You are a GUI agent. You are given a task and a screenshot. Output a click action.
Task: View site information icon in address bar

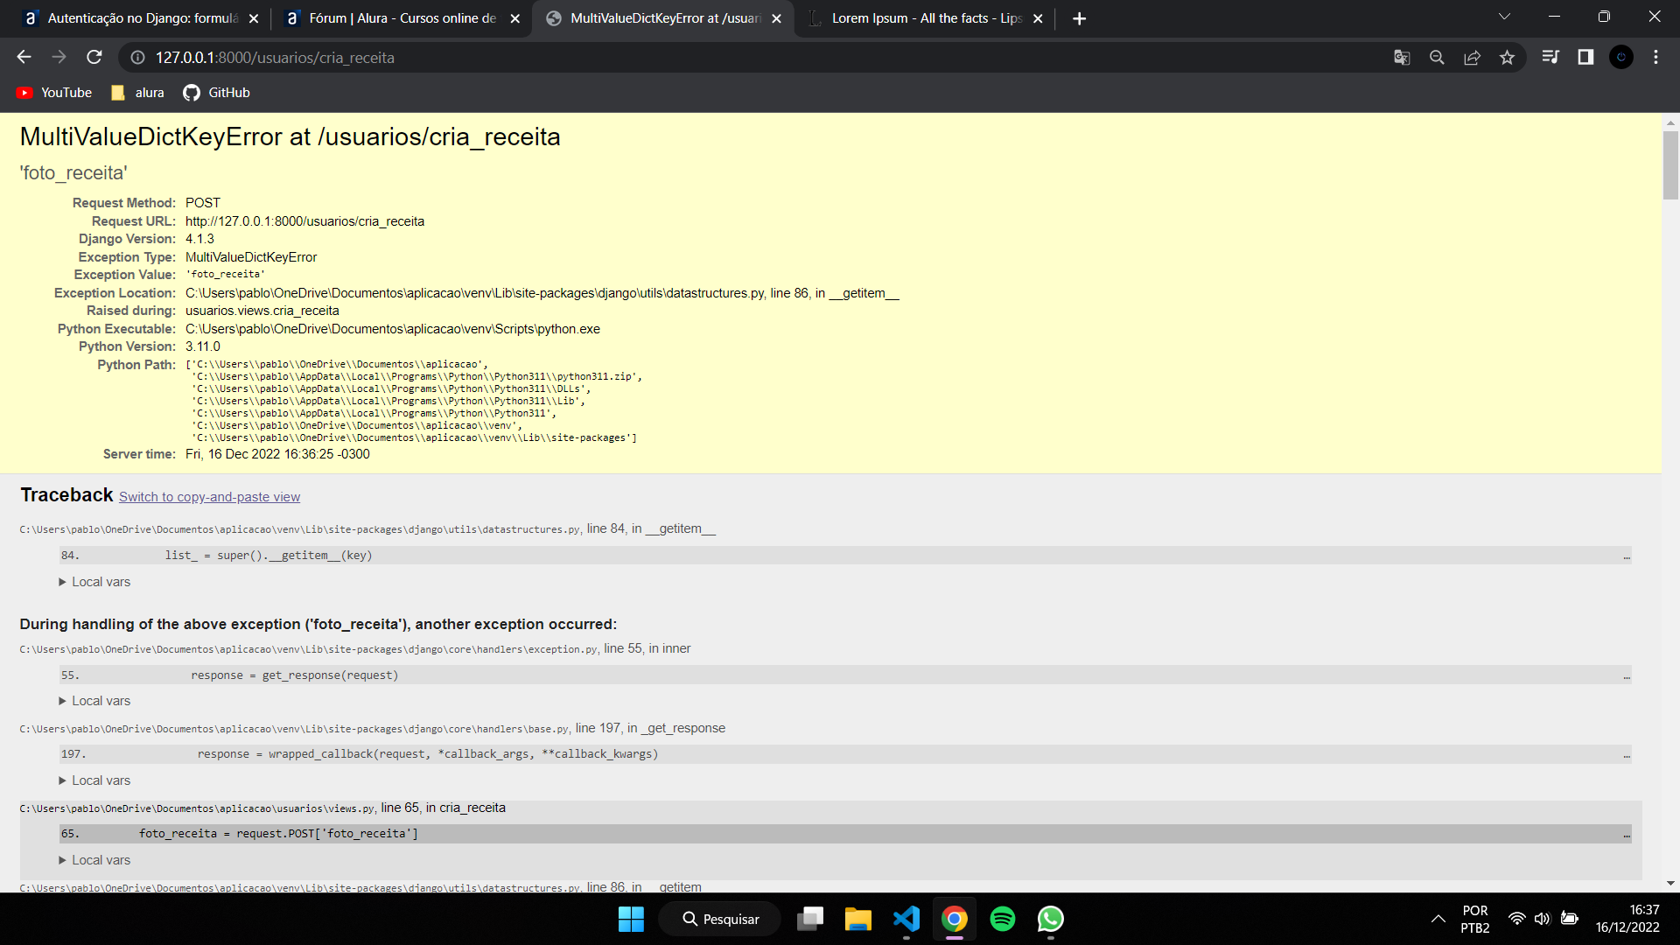click(x=137, y=58)
